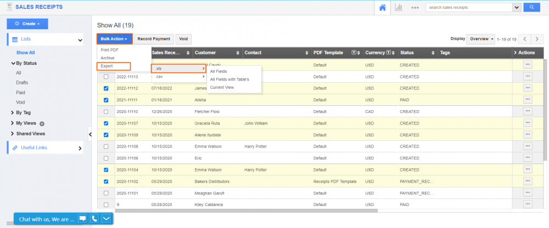Open the chat message icon
The width and height of the screenshot is (549, 228).
[x=82, y=219]
